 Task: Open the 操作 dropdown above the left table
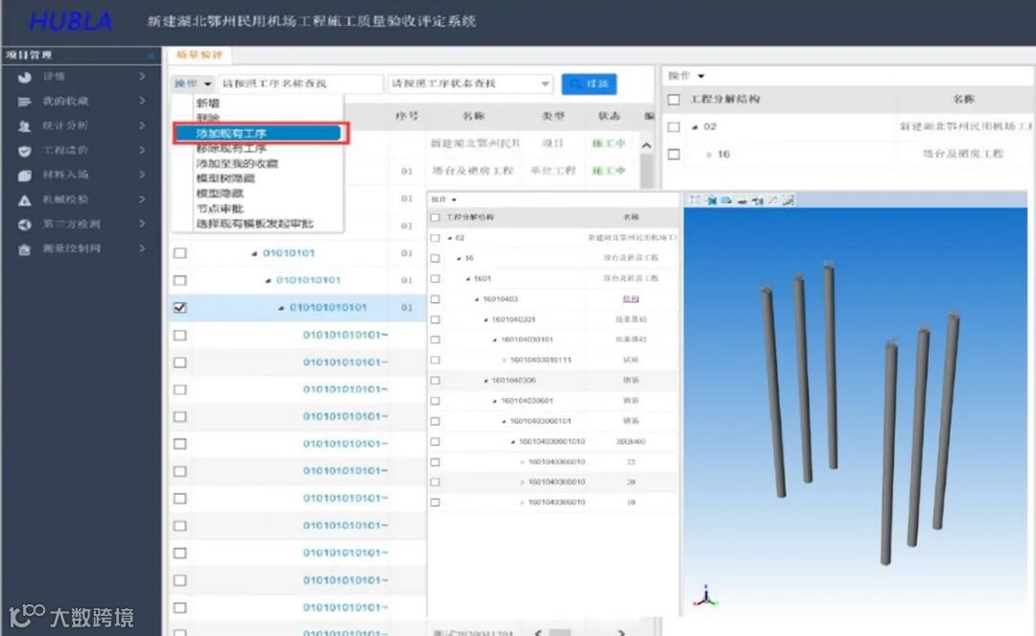coord(192,83)
